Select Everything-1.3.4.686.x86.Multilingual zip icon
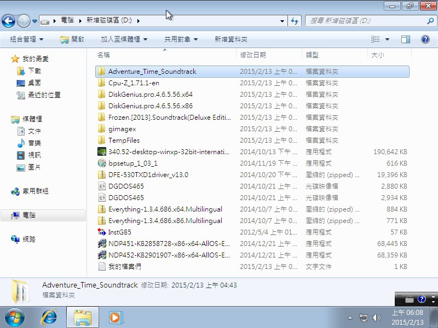Screen dimensions: 438x328 tap(102, 221)
